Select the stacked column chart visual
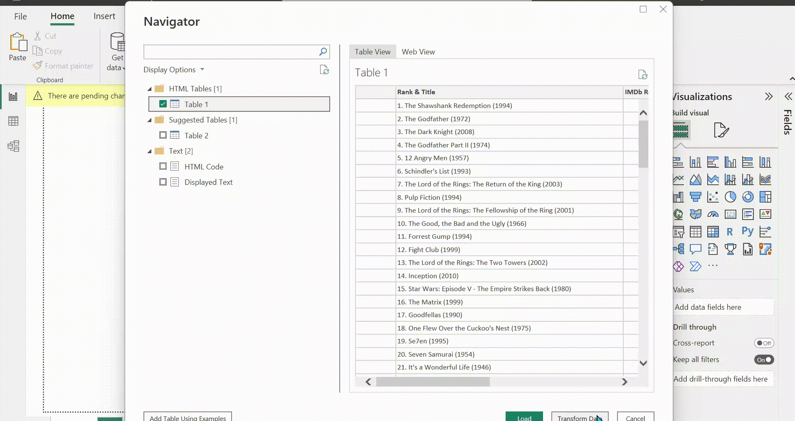 click(x=695, y=162)
